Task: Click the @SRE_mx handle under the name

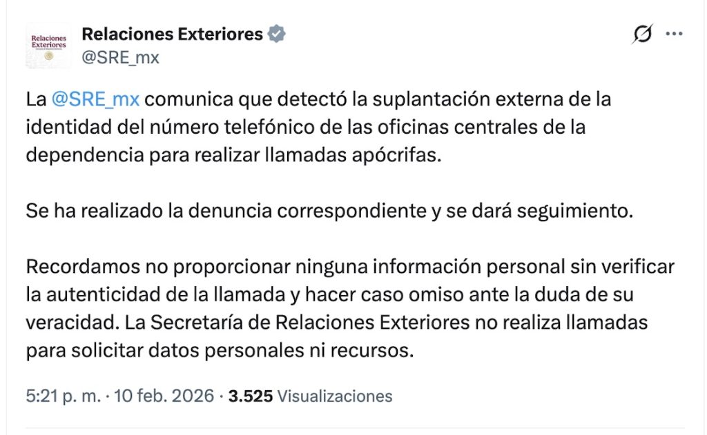Action: click(120, 57)
